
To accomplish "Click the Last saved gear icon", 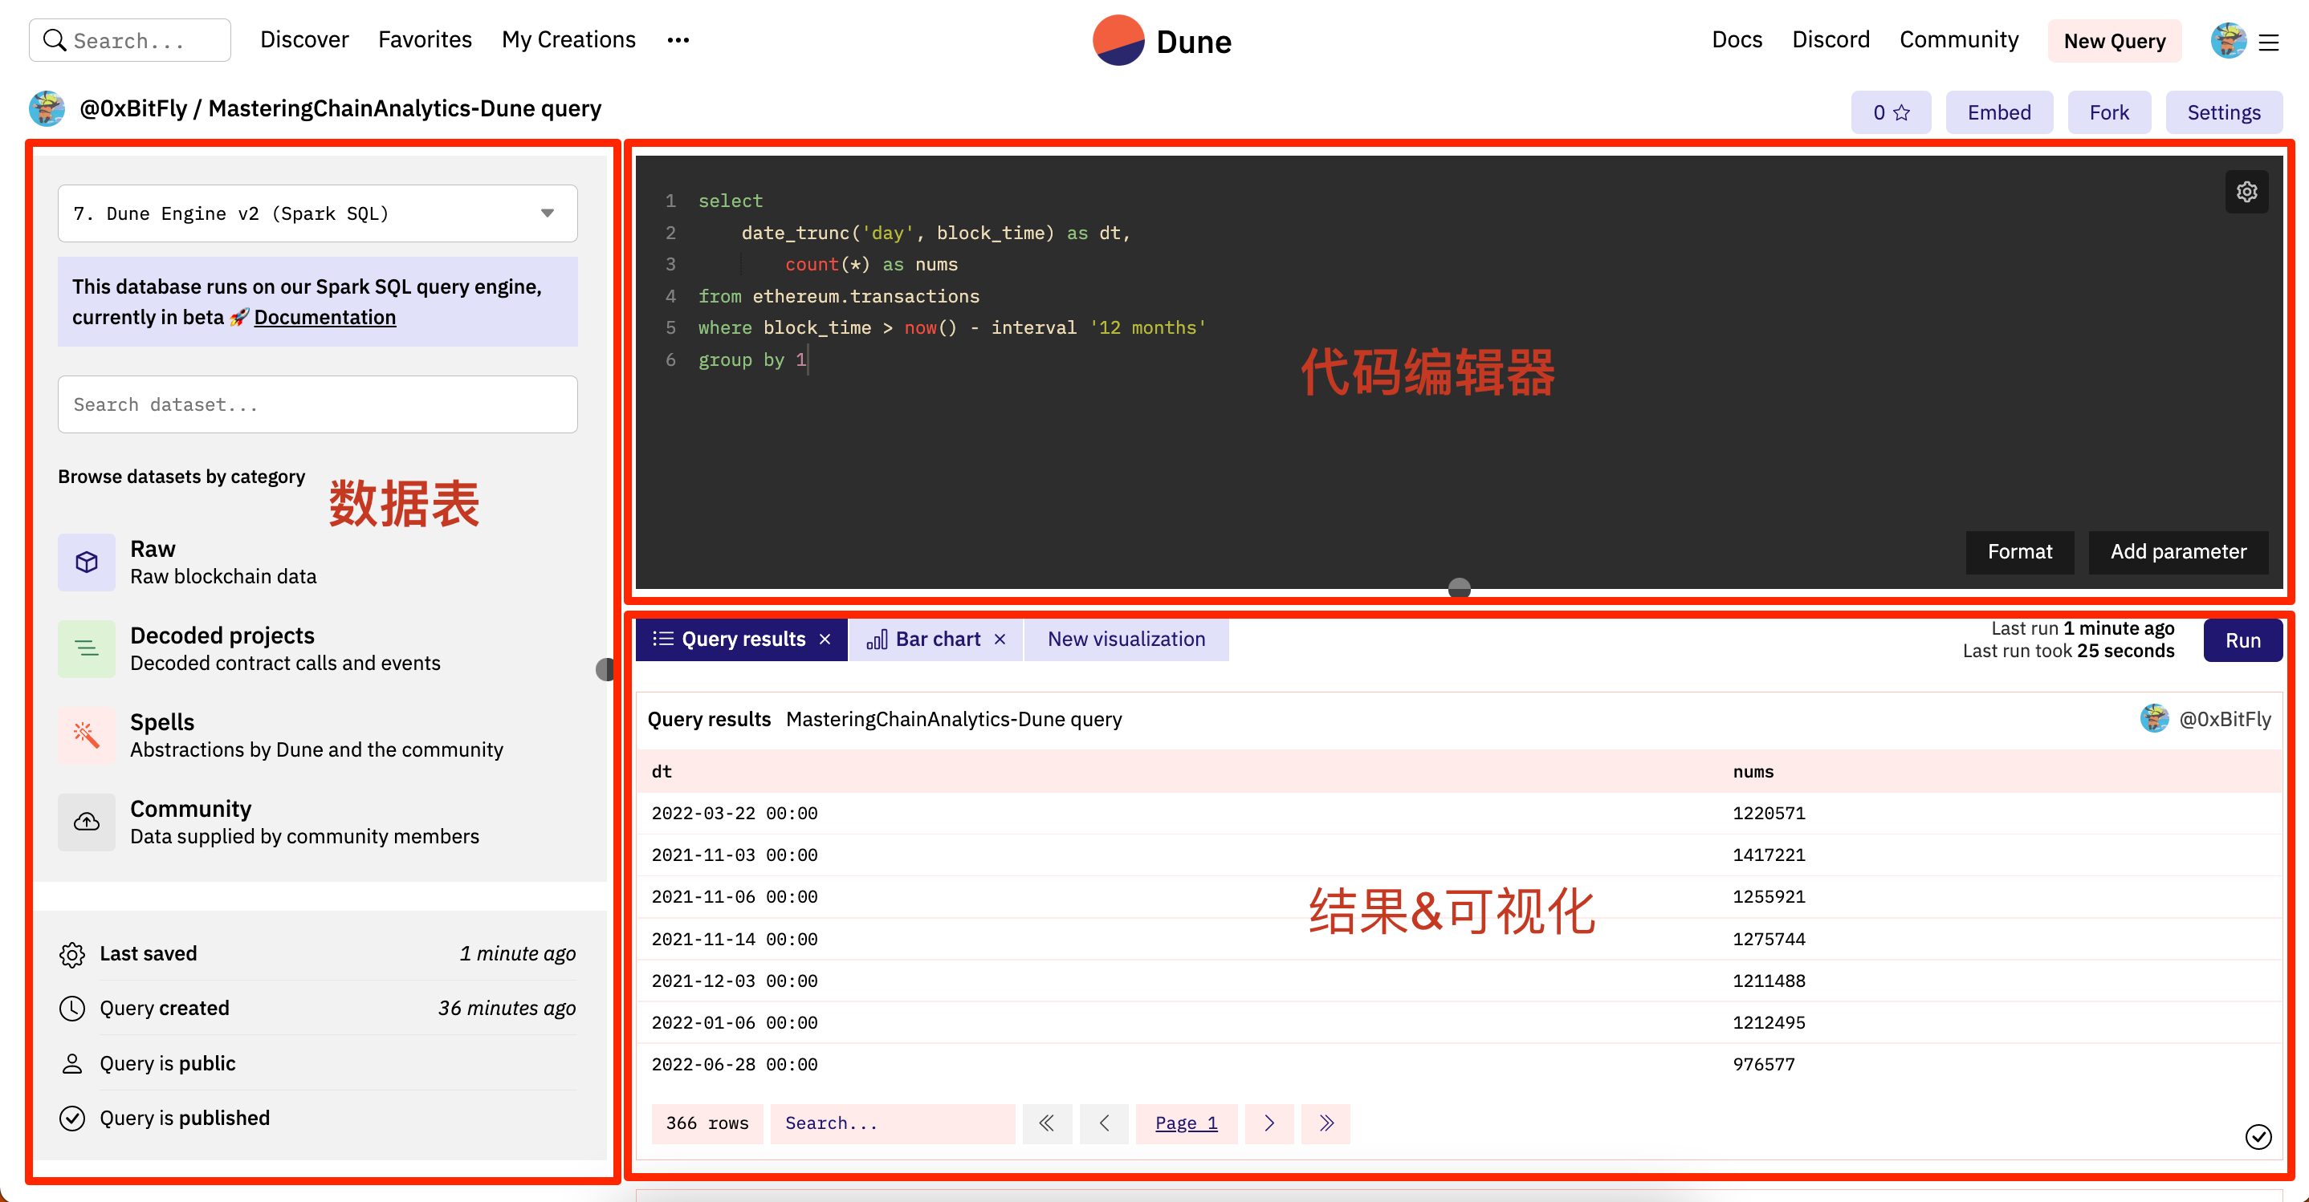I will (x=71, y=954).
